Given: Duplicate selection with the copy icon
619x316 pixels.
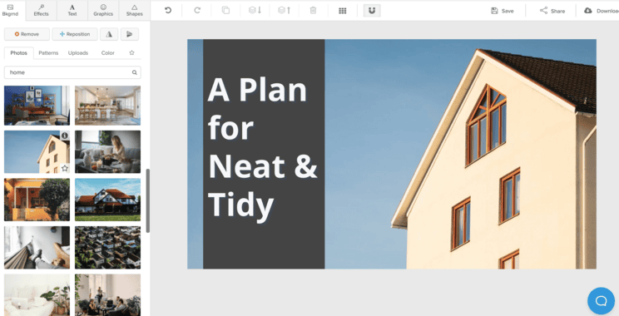Looking at the screenshot, I should pos(225,10).
